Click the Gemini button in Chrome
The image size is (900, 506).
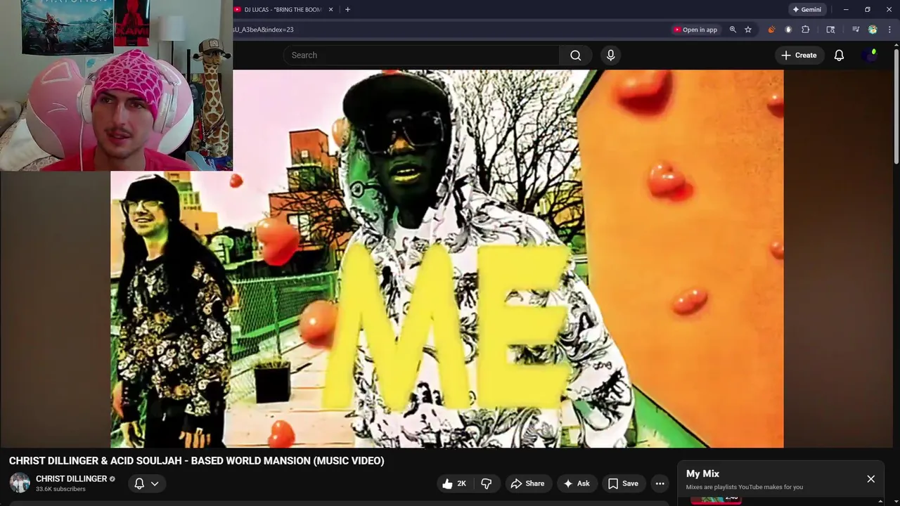click(806, 10)
